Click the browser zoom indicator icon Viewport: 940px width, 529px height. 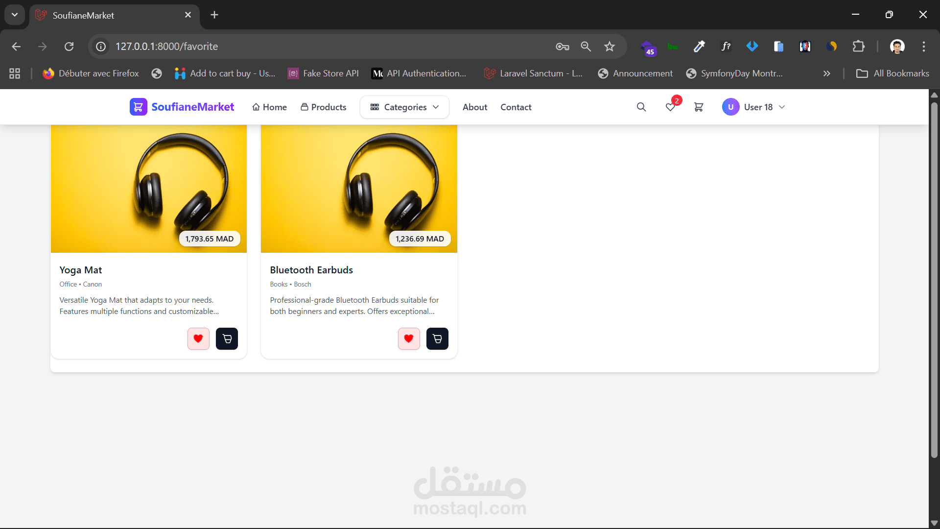pos(586,47)
